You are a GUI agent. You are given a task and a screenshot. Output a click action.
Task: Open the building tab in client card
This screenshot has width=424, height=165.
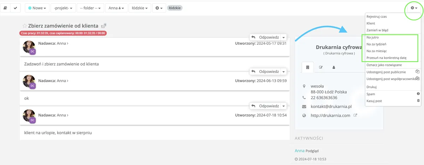308,67
